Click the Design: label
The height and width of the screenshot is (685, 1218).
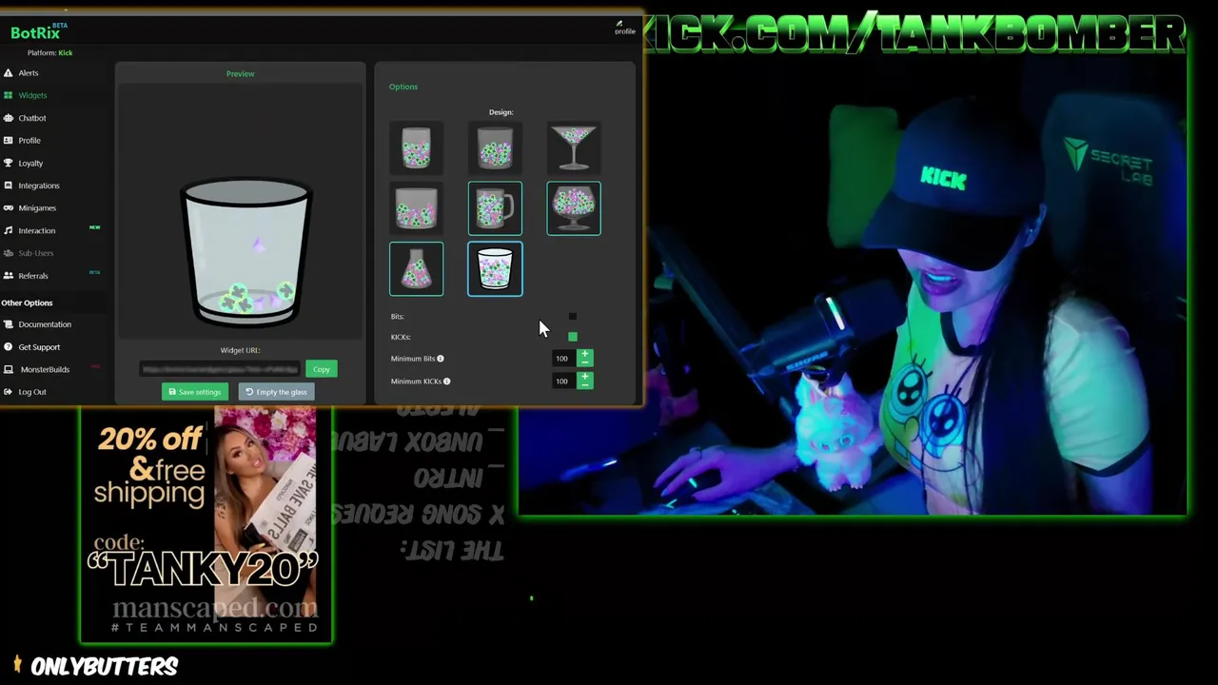pyautogui.click(x=501, y=112)
